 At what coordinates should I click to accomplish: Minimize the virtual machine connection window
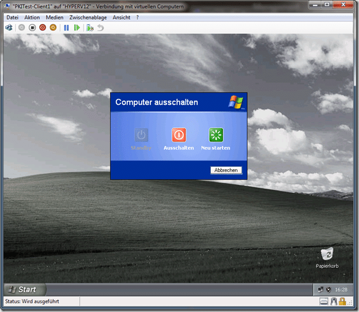pos(316,5)
